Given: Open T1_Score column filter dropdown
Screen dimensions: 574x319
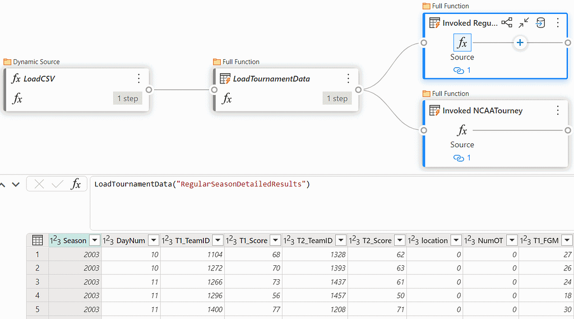Looking at the screenshot, I should pyautogui.click(x=275, y=240).
